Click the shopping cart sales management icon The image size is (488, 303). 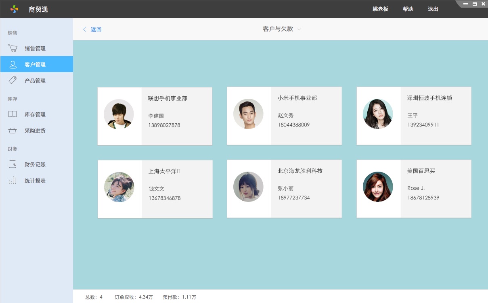pos(13,48)
